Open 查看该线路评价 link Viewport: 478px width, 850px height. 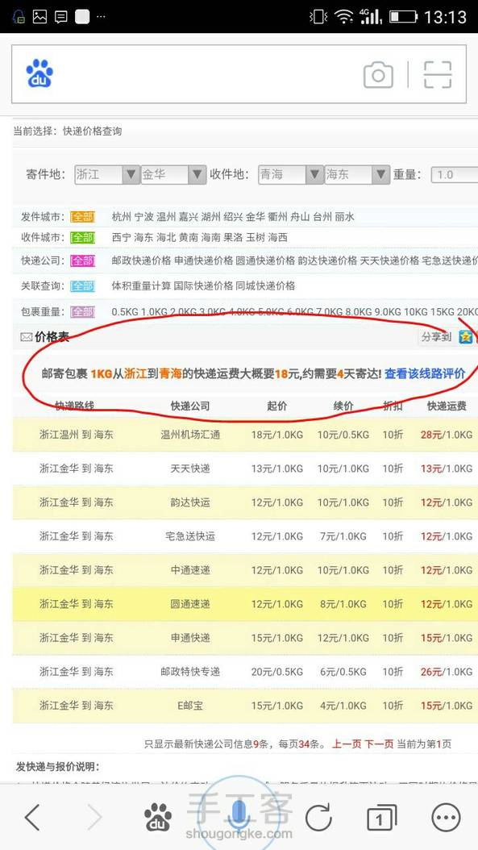(425, 373)
